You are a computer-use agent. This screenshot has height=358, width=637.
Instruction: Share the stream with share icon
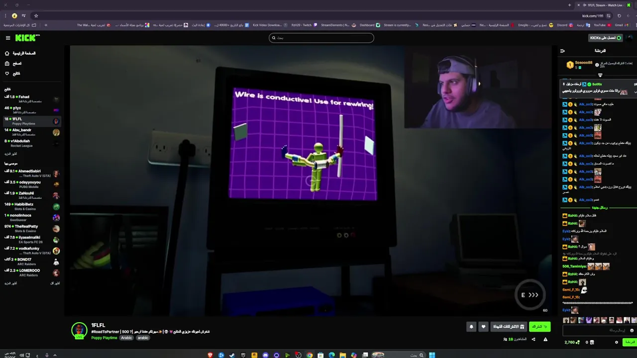coord(533,340)
